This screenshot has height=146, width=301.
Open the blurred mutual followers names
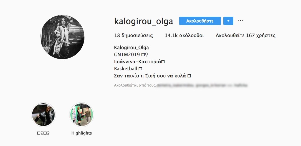pos(202,85)
